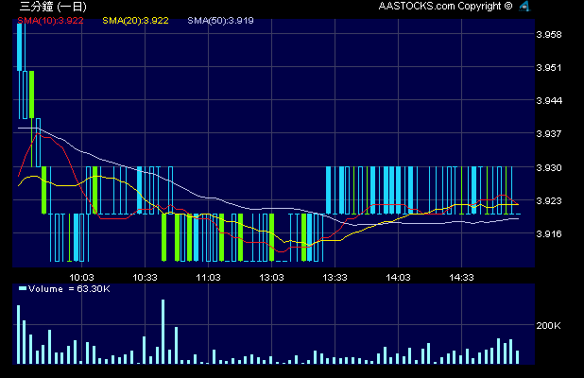
Task: Click the 11:03 time axis label
Action: click(208, 278)
